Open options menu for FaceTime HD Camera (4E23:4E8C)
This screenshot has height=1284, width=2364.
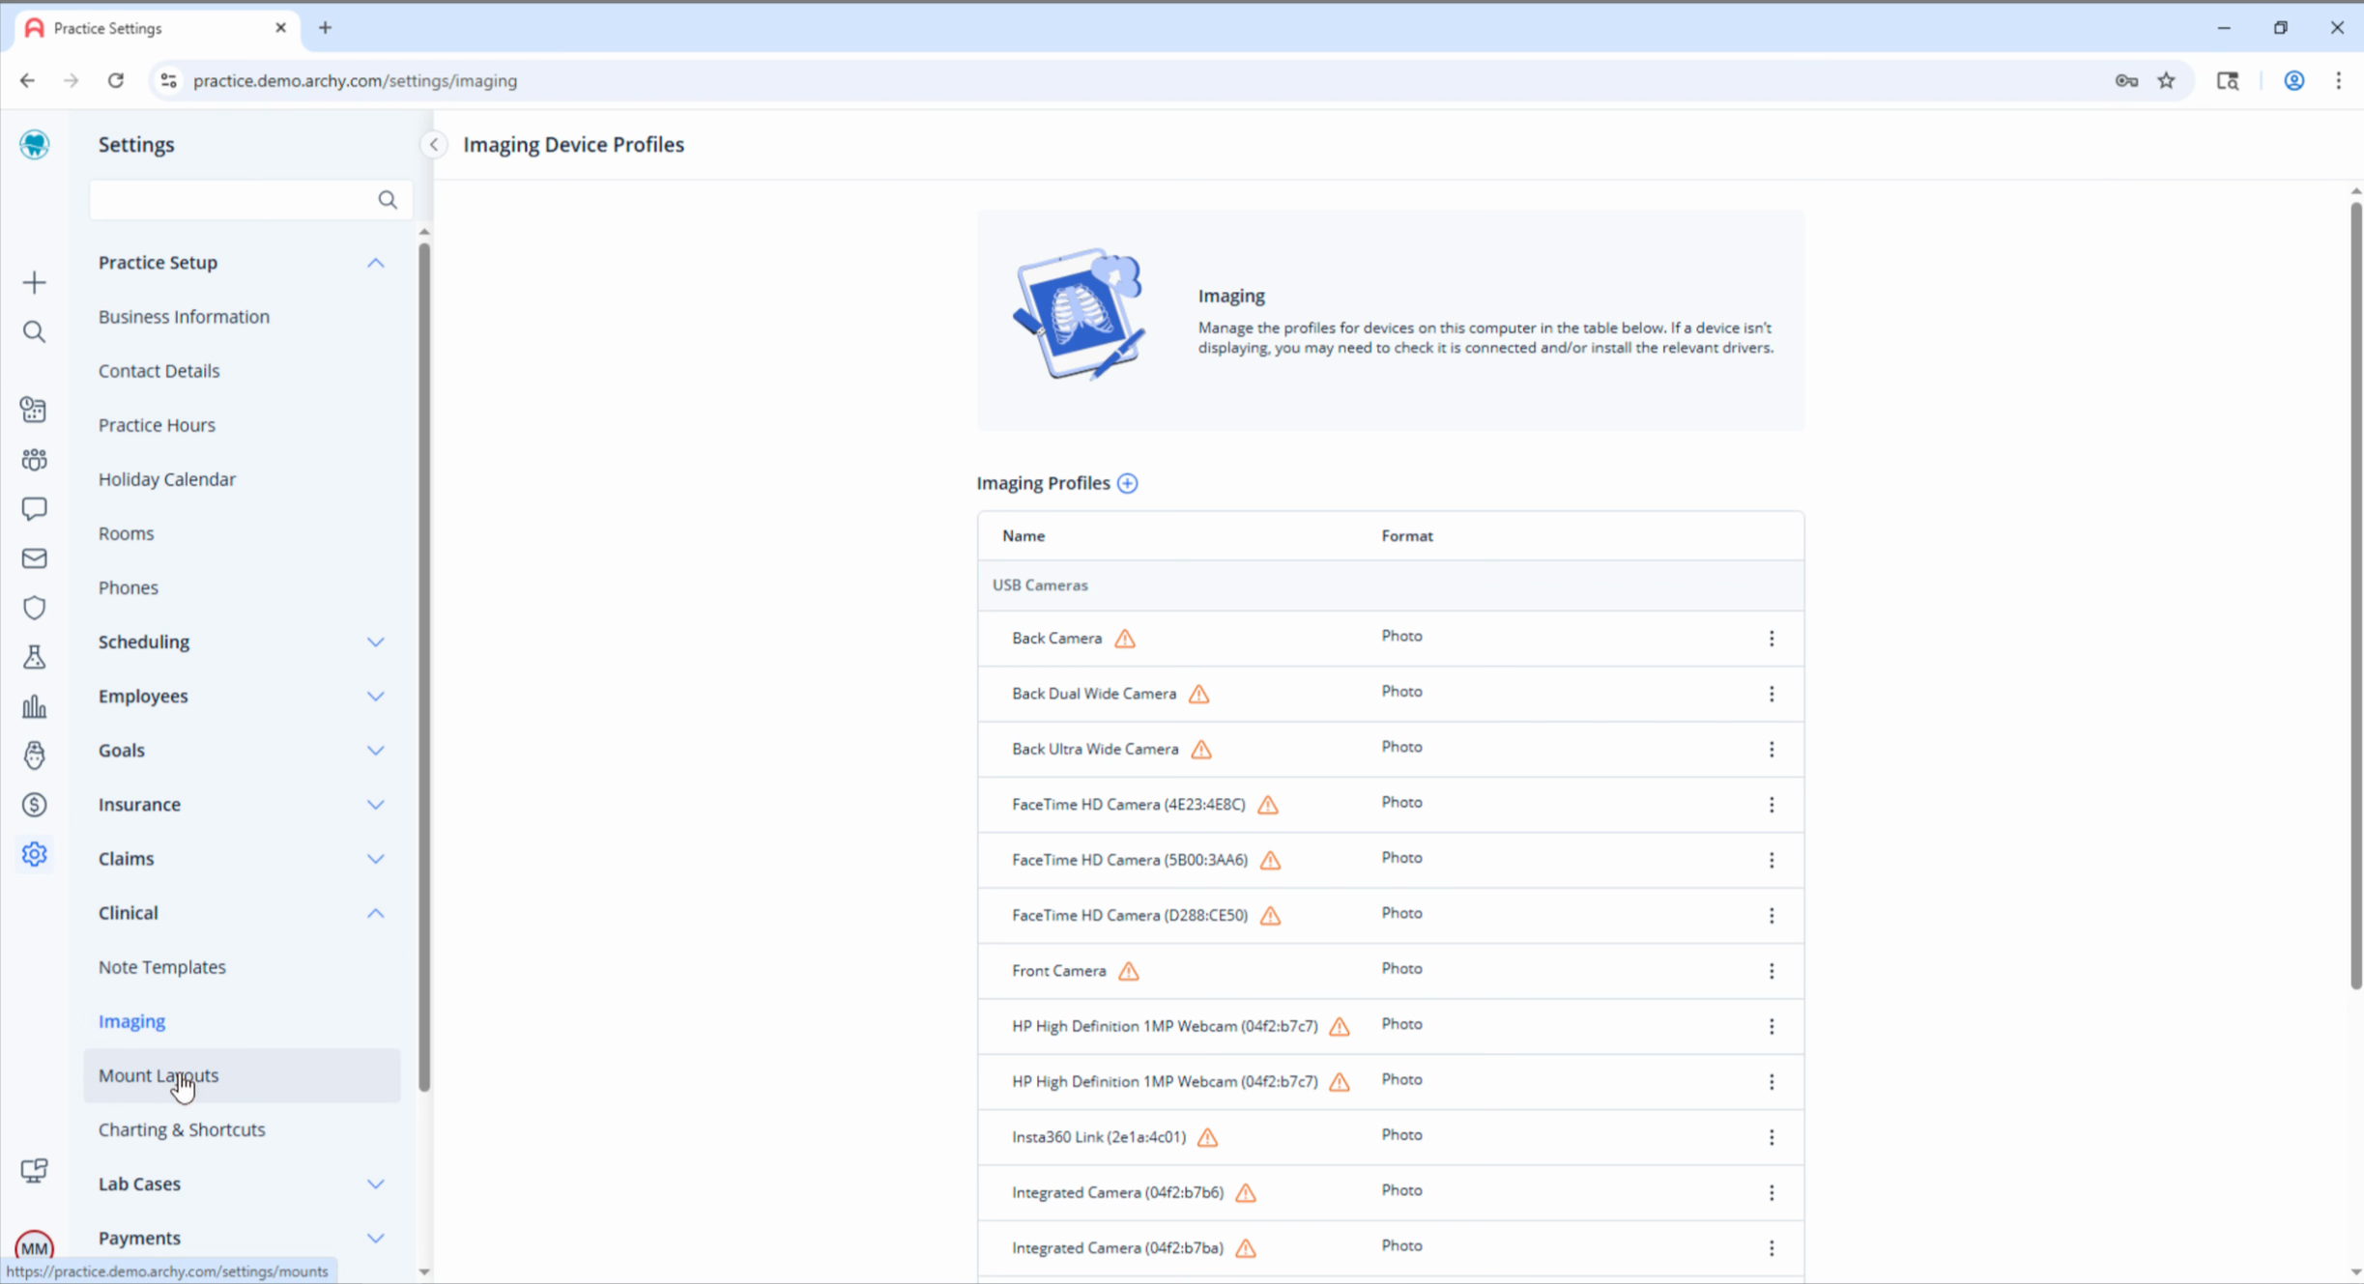coord(1772,805)
